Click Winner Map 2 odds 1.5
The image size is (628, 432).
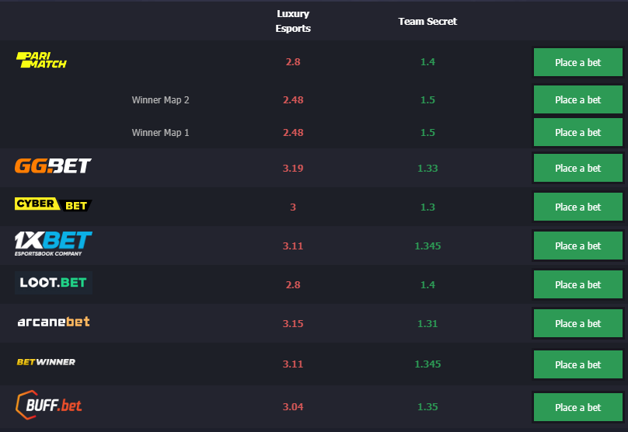[x=427, y=99]
